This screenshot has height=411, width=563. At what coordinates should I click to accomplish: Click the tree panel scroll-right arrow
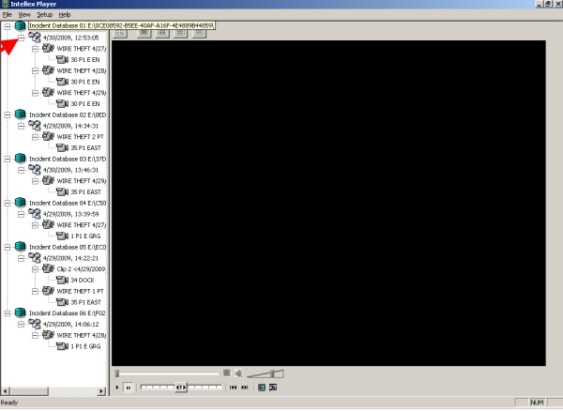[102, 391]
